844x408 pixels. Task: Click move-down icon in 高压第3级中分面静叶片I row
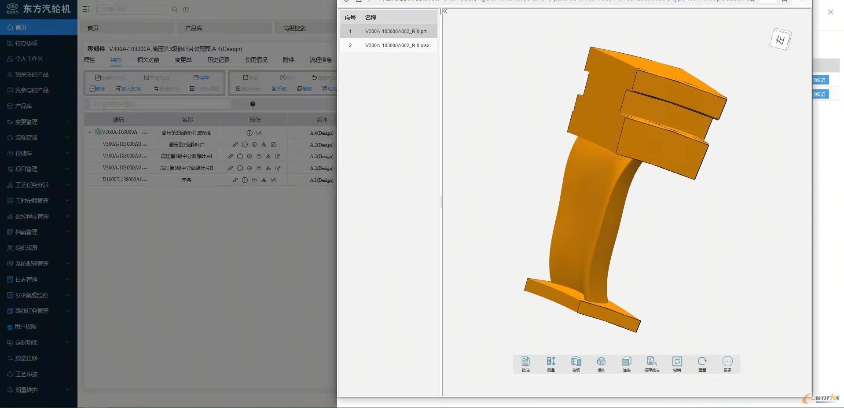[250, 156]
